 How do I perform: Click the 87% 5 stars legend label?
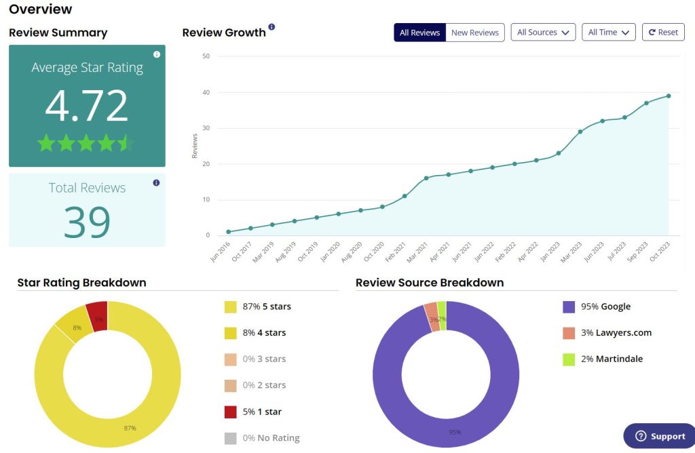(267, 307)
